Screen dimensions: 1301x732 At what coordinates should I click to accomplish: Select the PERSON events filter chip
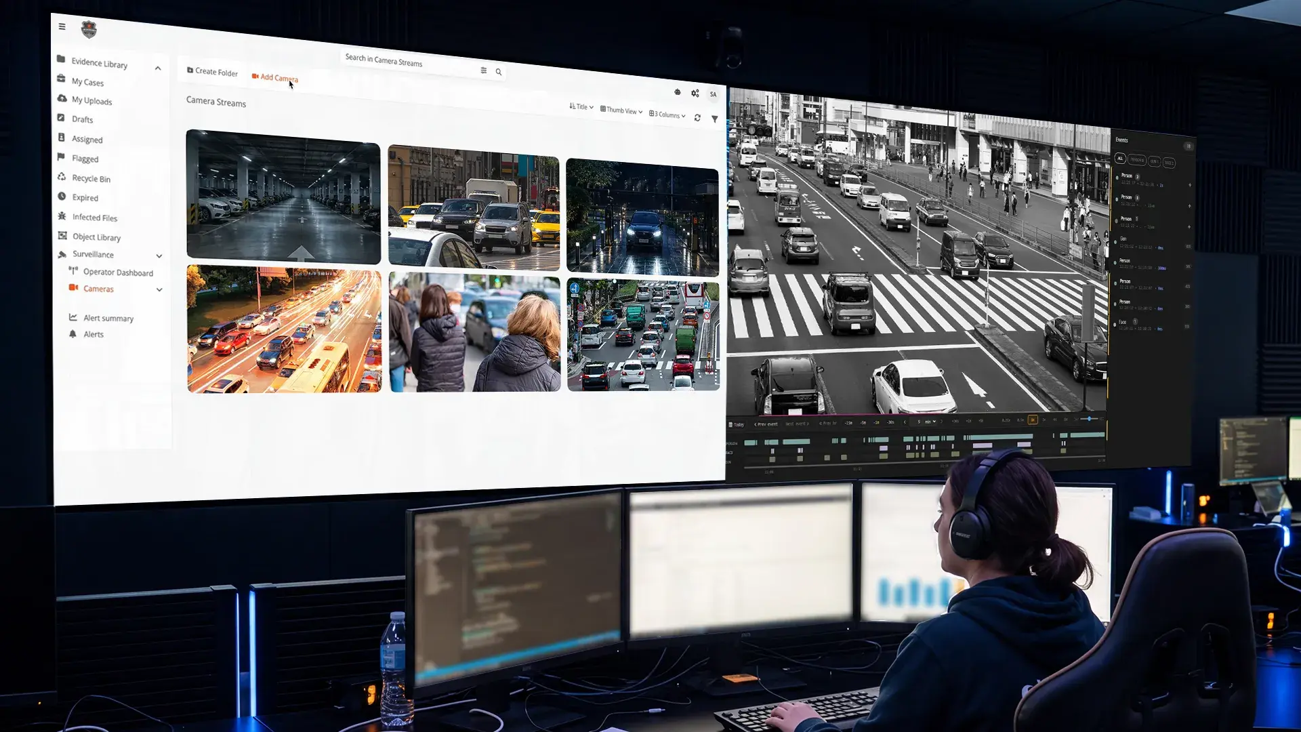(1137, 160)
